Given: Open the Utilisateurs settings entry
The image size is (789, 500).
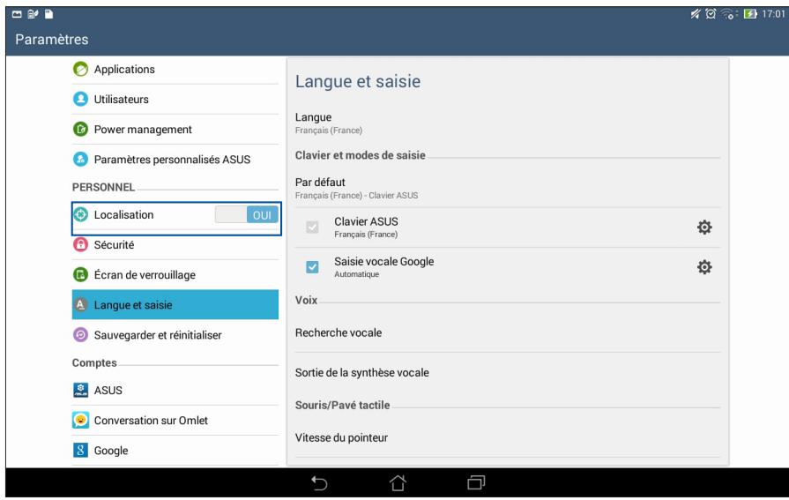Looking at the screenshot, I should (x=175, y=99).
